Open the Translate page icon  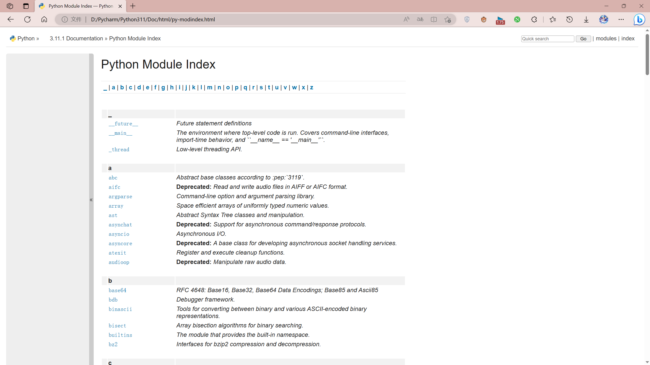(420, 19)
